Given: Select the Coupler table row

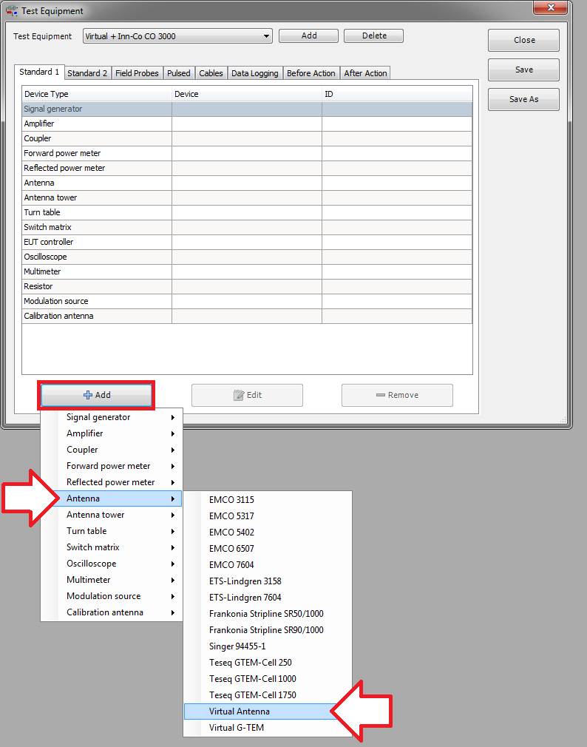Looking at the screenshot, I should [247, 138].
